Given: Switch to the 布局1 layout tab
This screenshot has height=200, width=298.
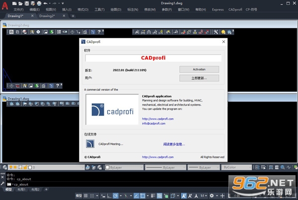Looking at the screenshot, I should pos(21,190).
